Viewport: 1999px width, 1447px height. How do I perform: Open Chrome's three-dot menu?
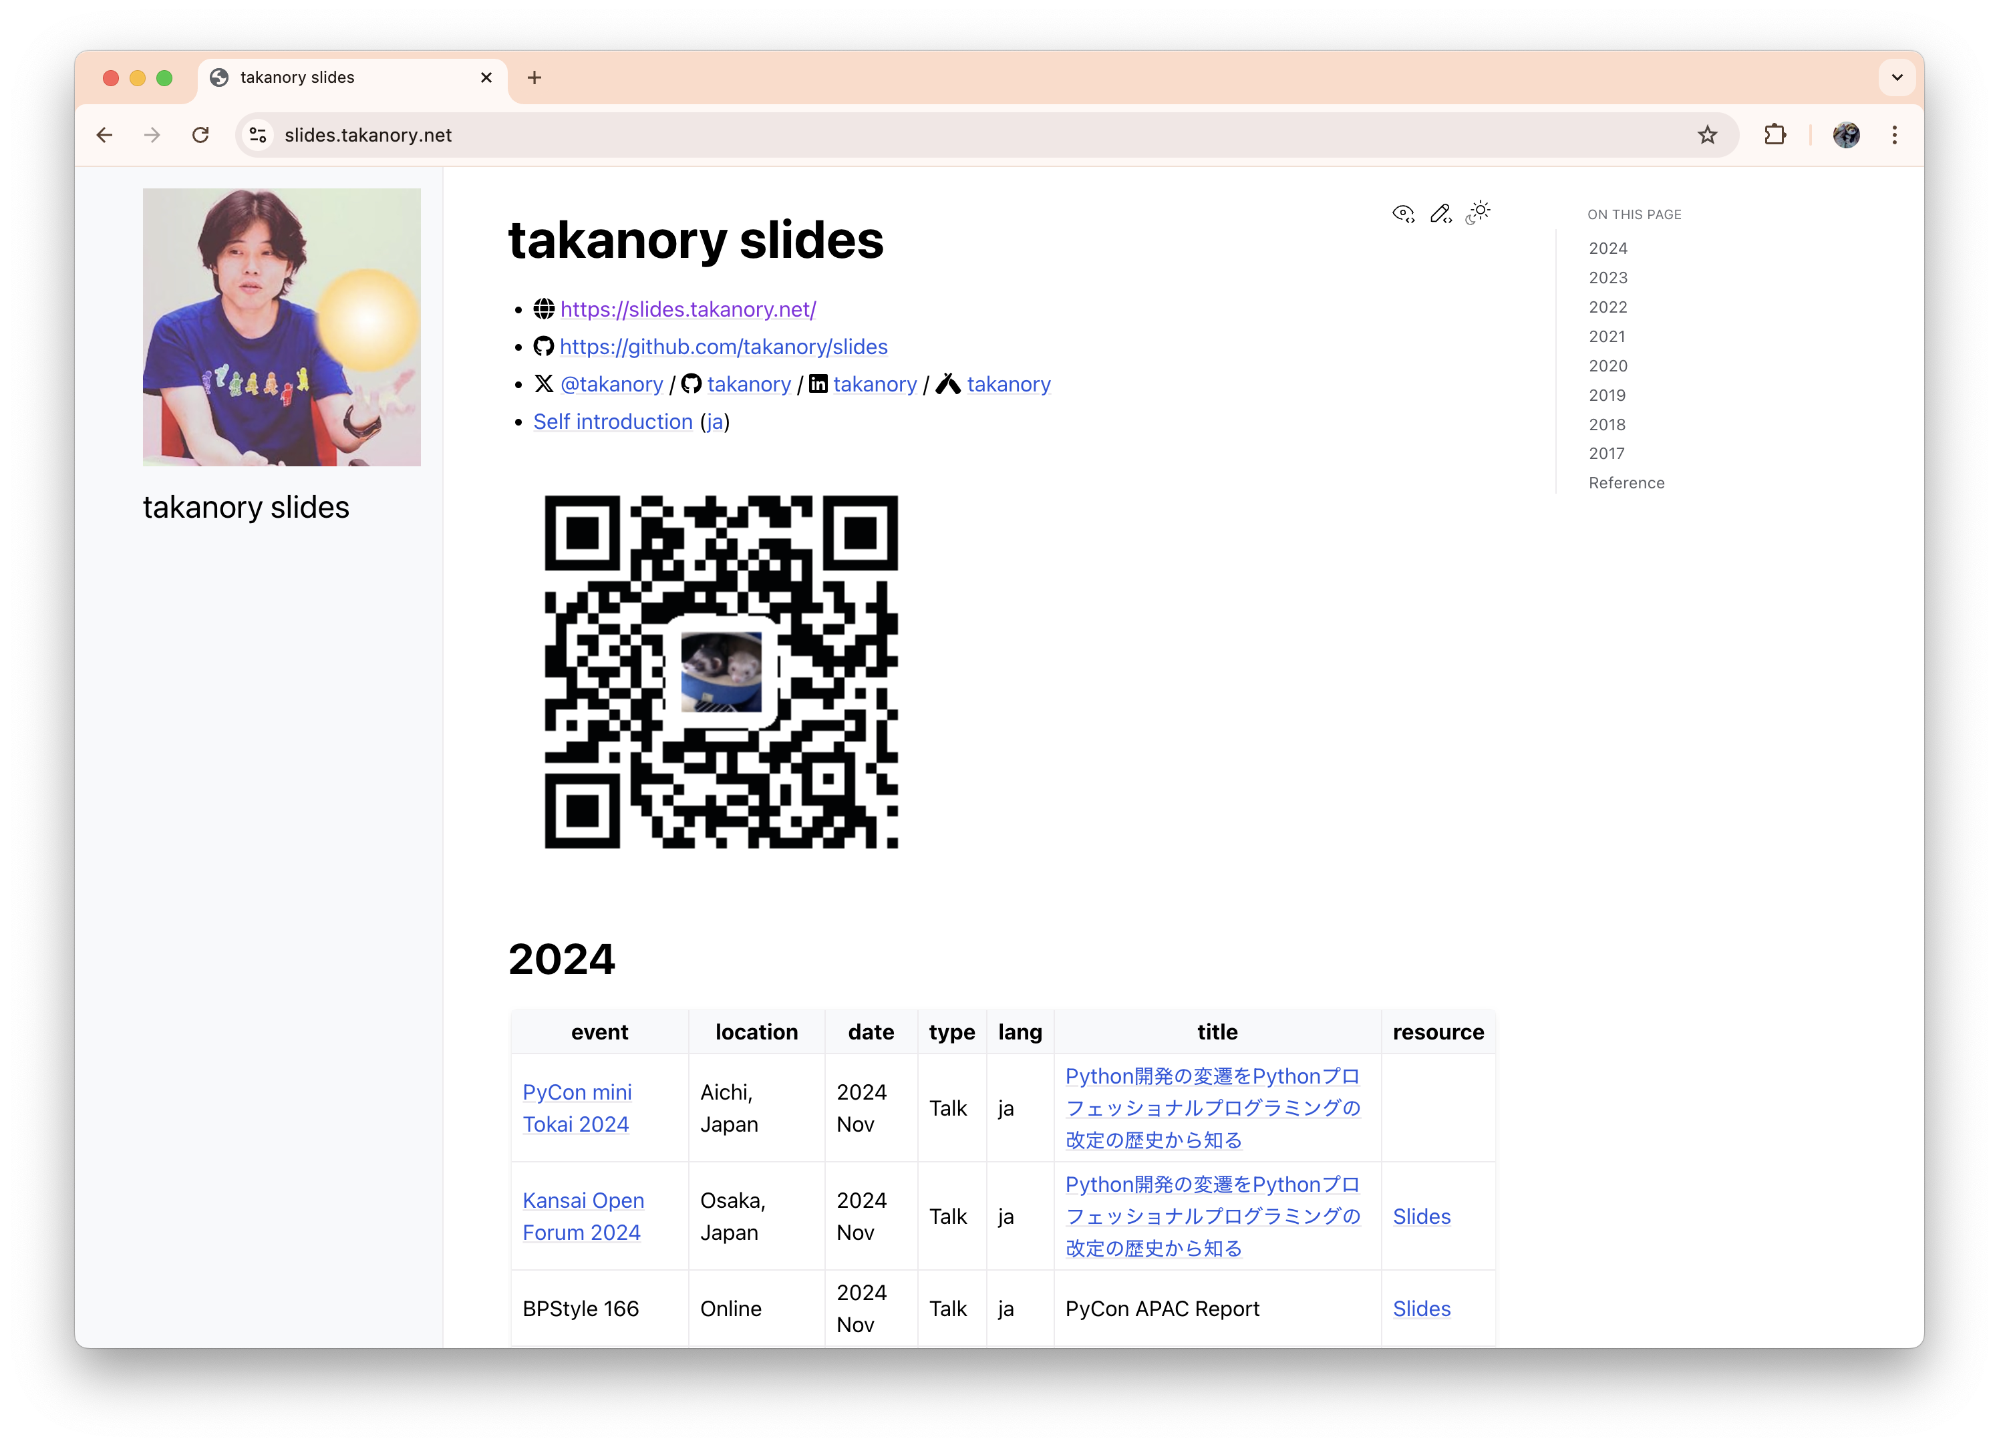tap(1894, 135)
